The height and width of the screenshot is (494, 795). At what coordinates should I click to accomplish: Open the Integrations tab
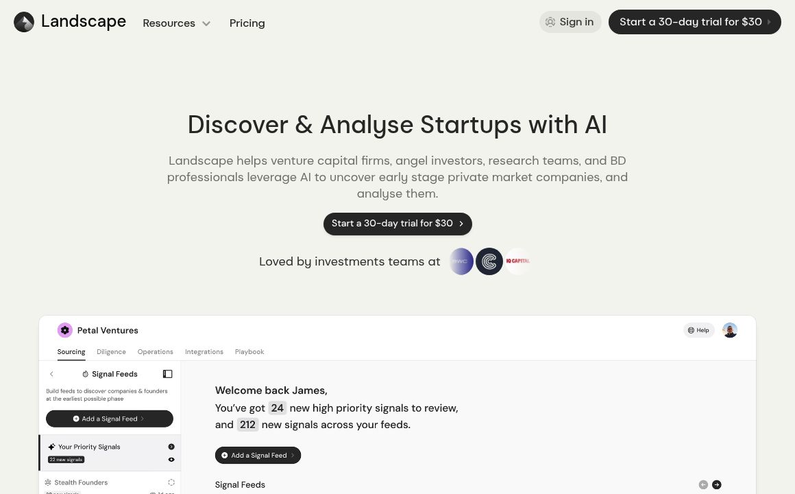click(x=204, y=351)
